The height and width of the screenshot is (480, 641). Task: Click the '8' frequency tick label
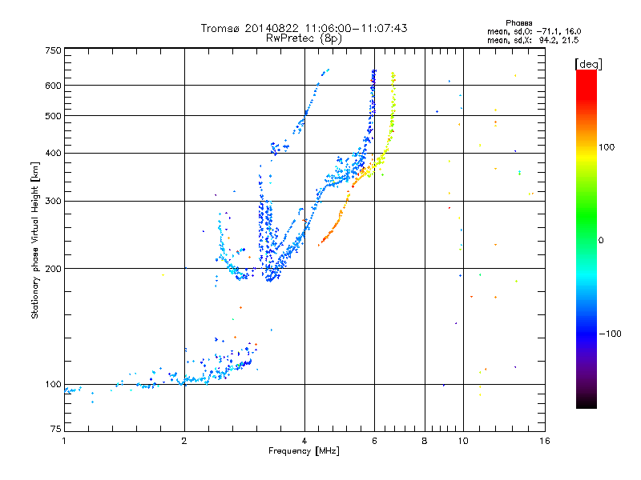tap(425, 441)
